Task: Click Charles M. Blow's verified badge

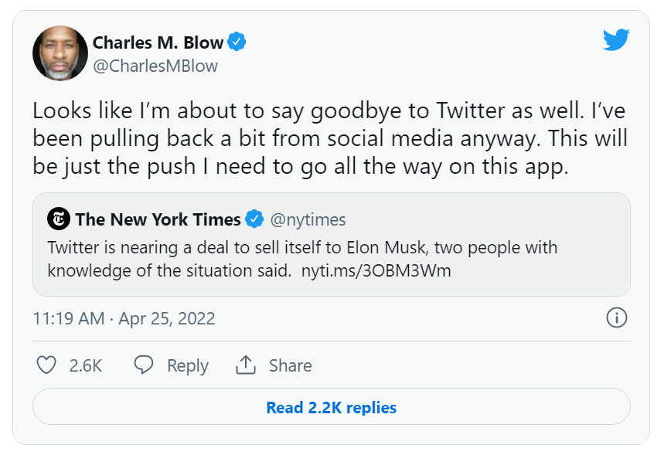Action: pyautogui.click(x=239, y=42)
